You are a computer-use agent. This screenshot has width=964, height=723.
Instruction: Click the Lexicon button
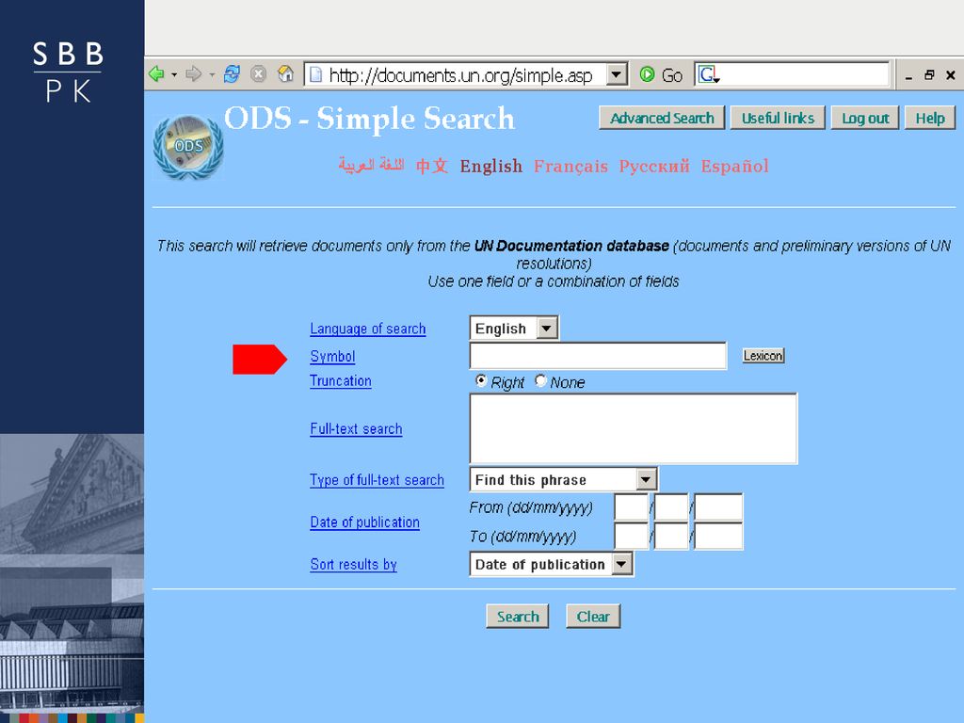pyautogui.click(x=763, y=355)
